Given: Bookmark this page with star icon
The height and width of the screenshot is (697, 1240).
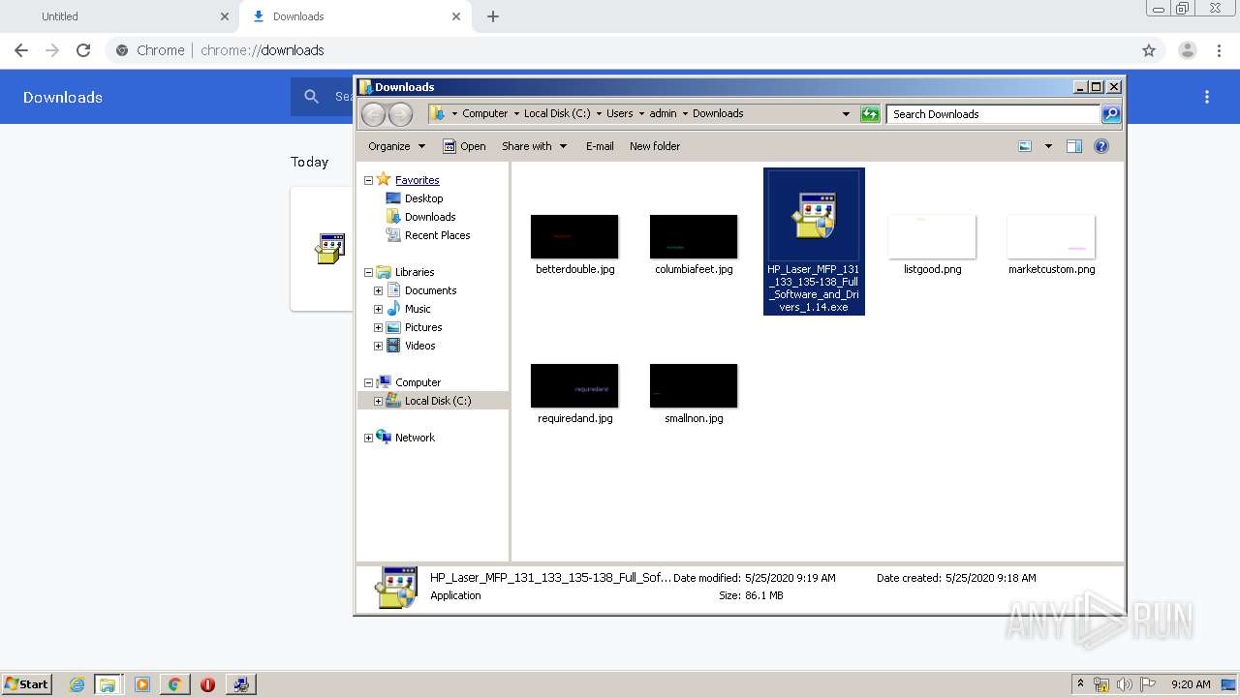Looking at the screenshot, I should 1149,50.
